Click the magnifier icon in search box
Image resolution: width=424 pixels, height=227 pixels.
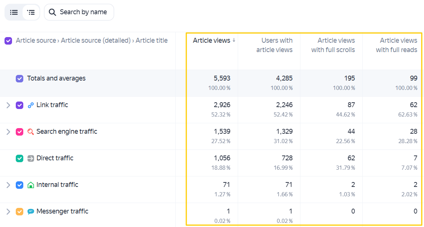pyautogui.click(x=52, y=12)
